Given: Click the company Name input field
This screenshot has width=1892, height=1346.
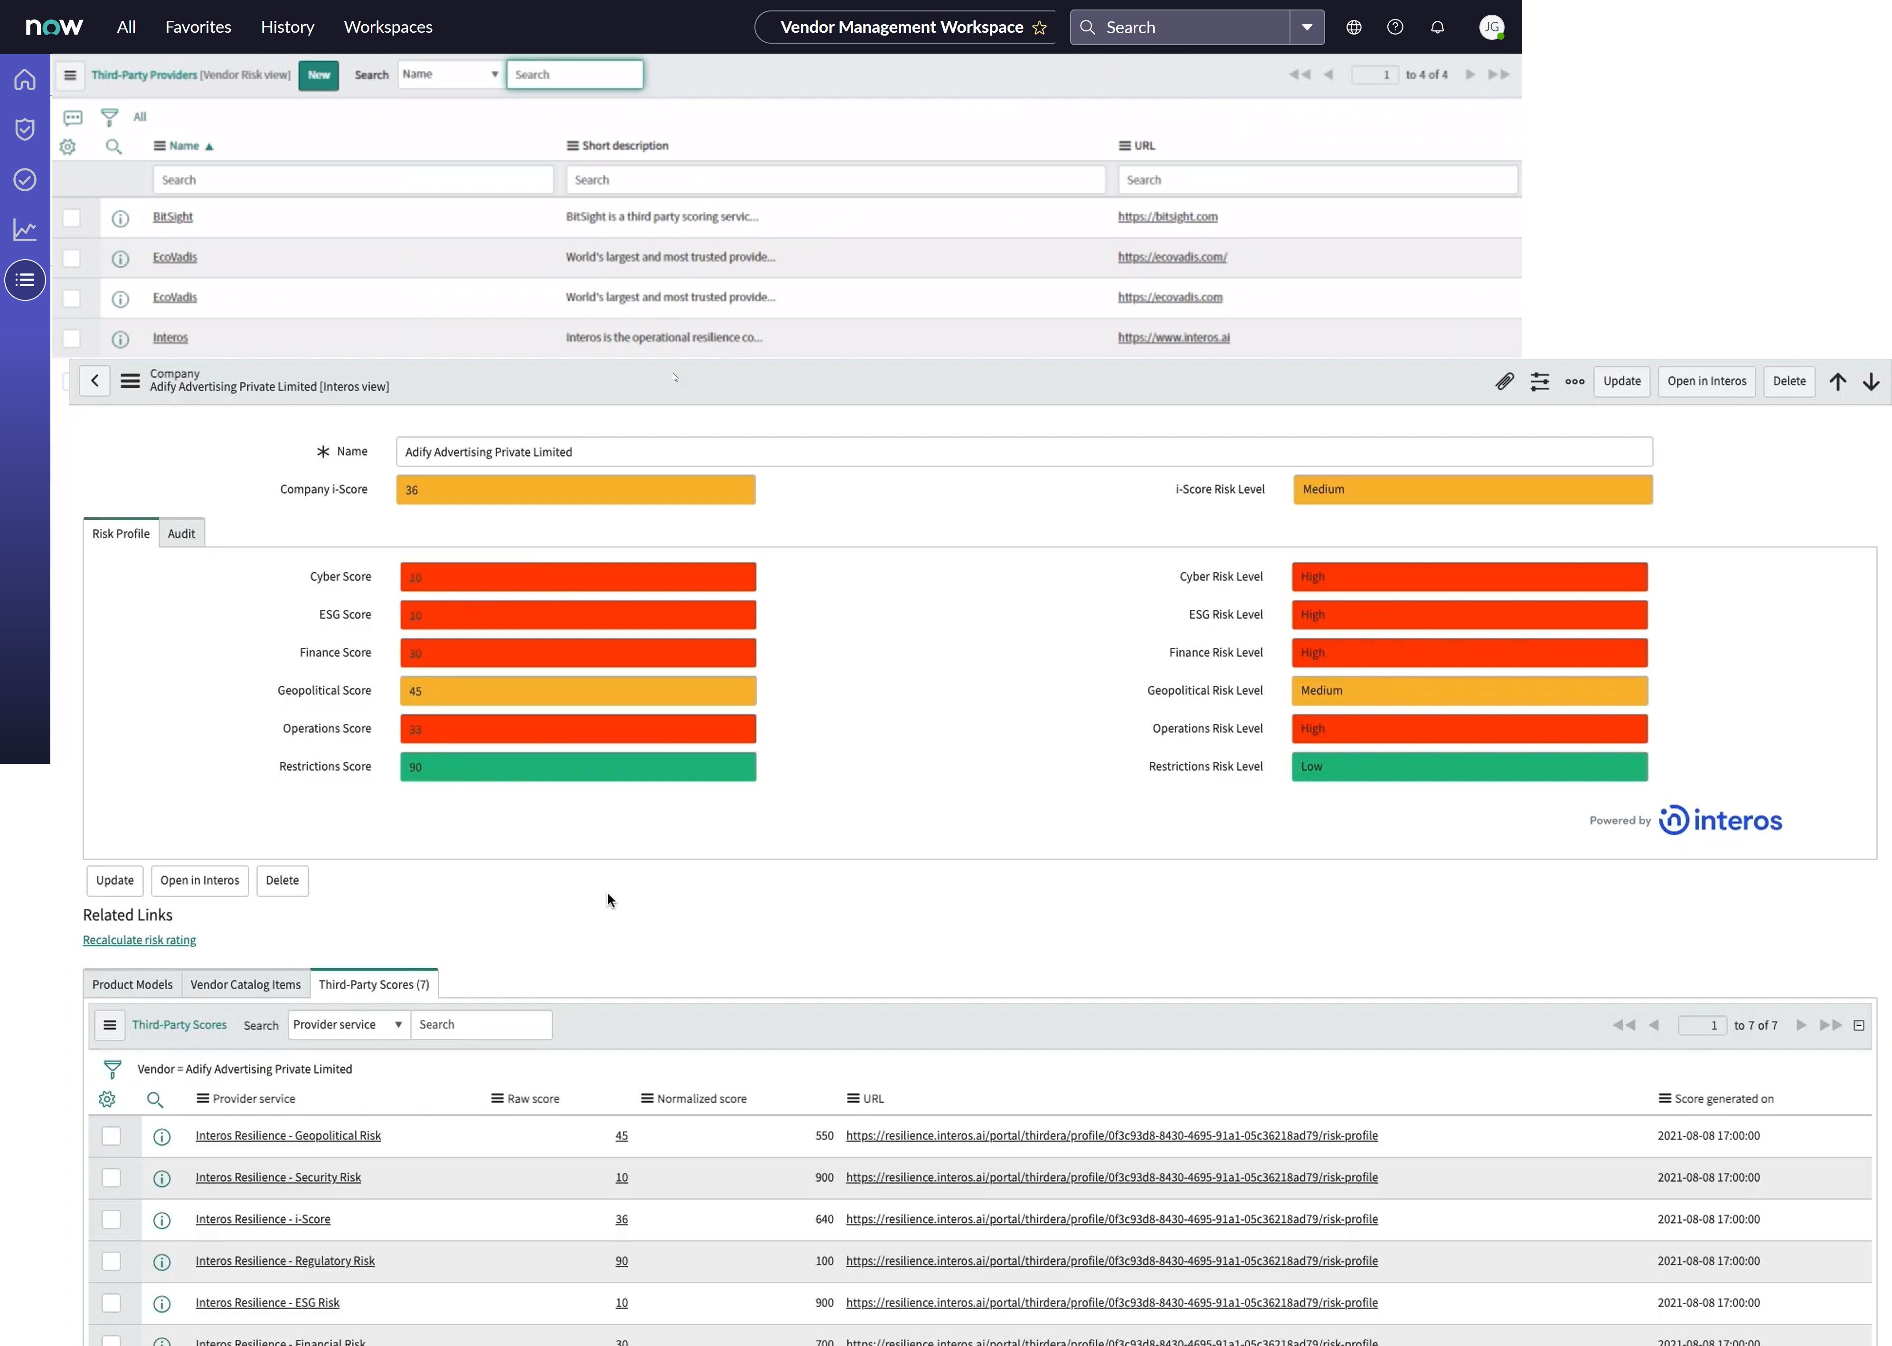Looking at the screenshot, I should tap(1024, 452).
